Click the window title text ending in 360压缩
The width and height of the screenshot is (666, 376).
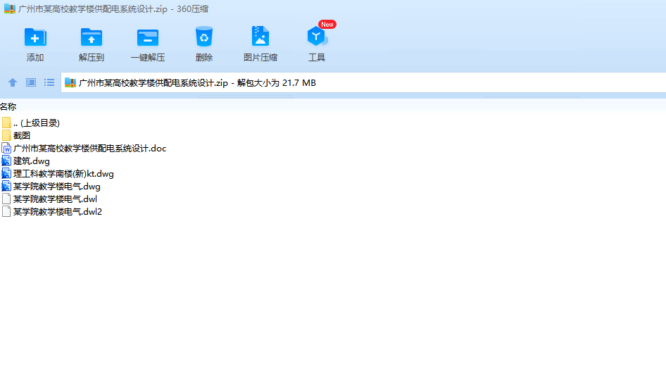pyautogui.click(x=113, y=9)
